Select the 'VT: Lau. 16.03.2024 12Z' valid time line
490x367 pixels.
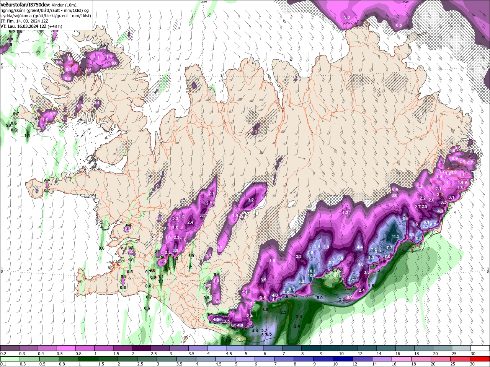pos(31,26)
